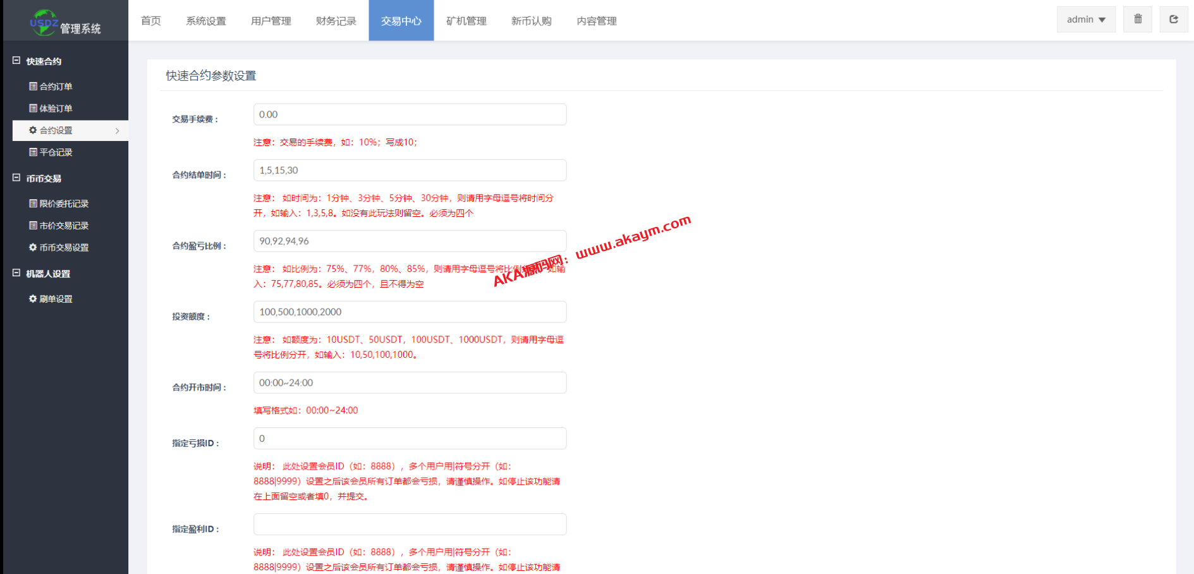
Task: Click the empty 指定盈利ID input field
Action: click(410, 524)
